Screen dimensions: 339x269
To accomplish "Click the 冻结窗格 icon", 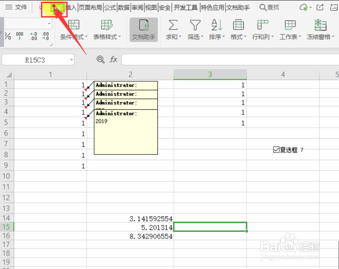I will pyautogui.click(x=320, y=25).
